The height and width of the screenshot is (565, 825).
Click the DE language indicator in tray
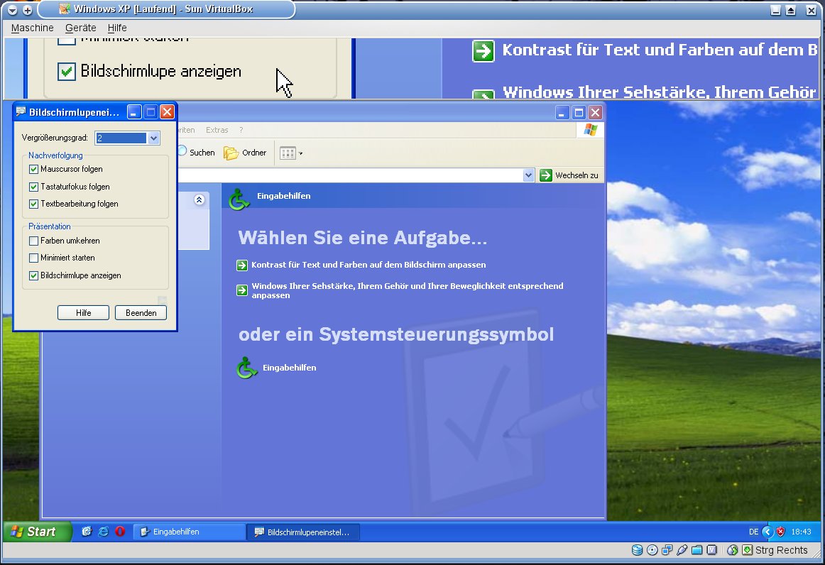click(753, 532)
